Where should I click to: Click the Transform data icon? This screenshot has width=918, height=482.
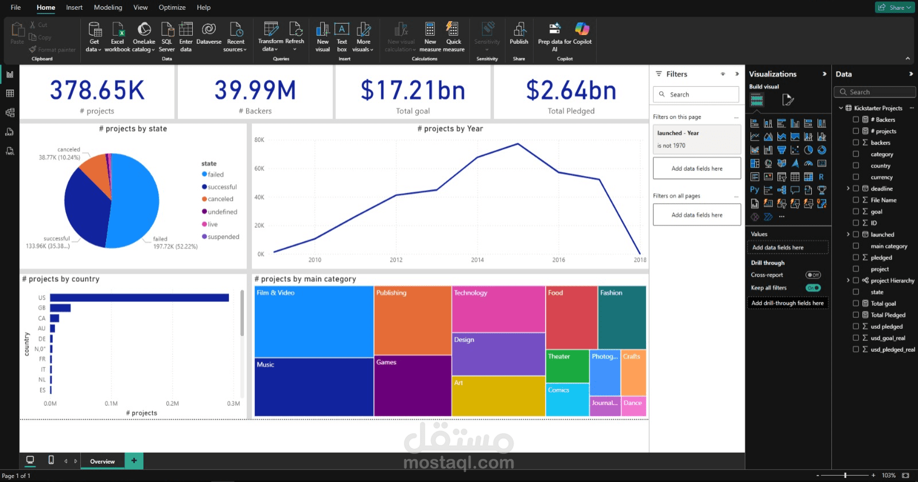click(x=271, y=29)
